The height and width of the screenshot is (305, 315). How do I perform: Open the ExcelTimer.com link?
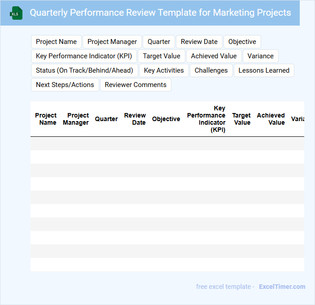tap(282, 287)
